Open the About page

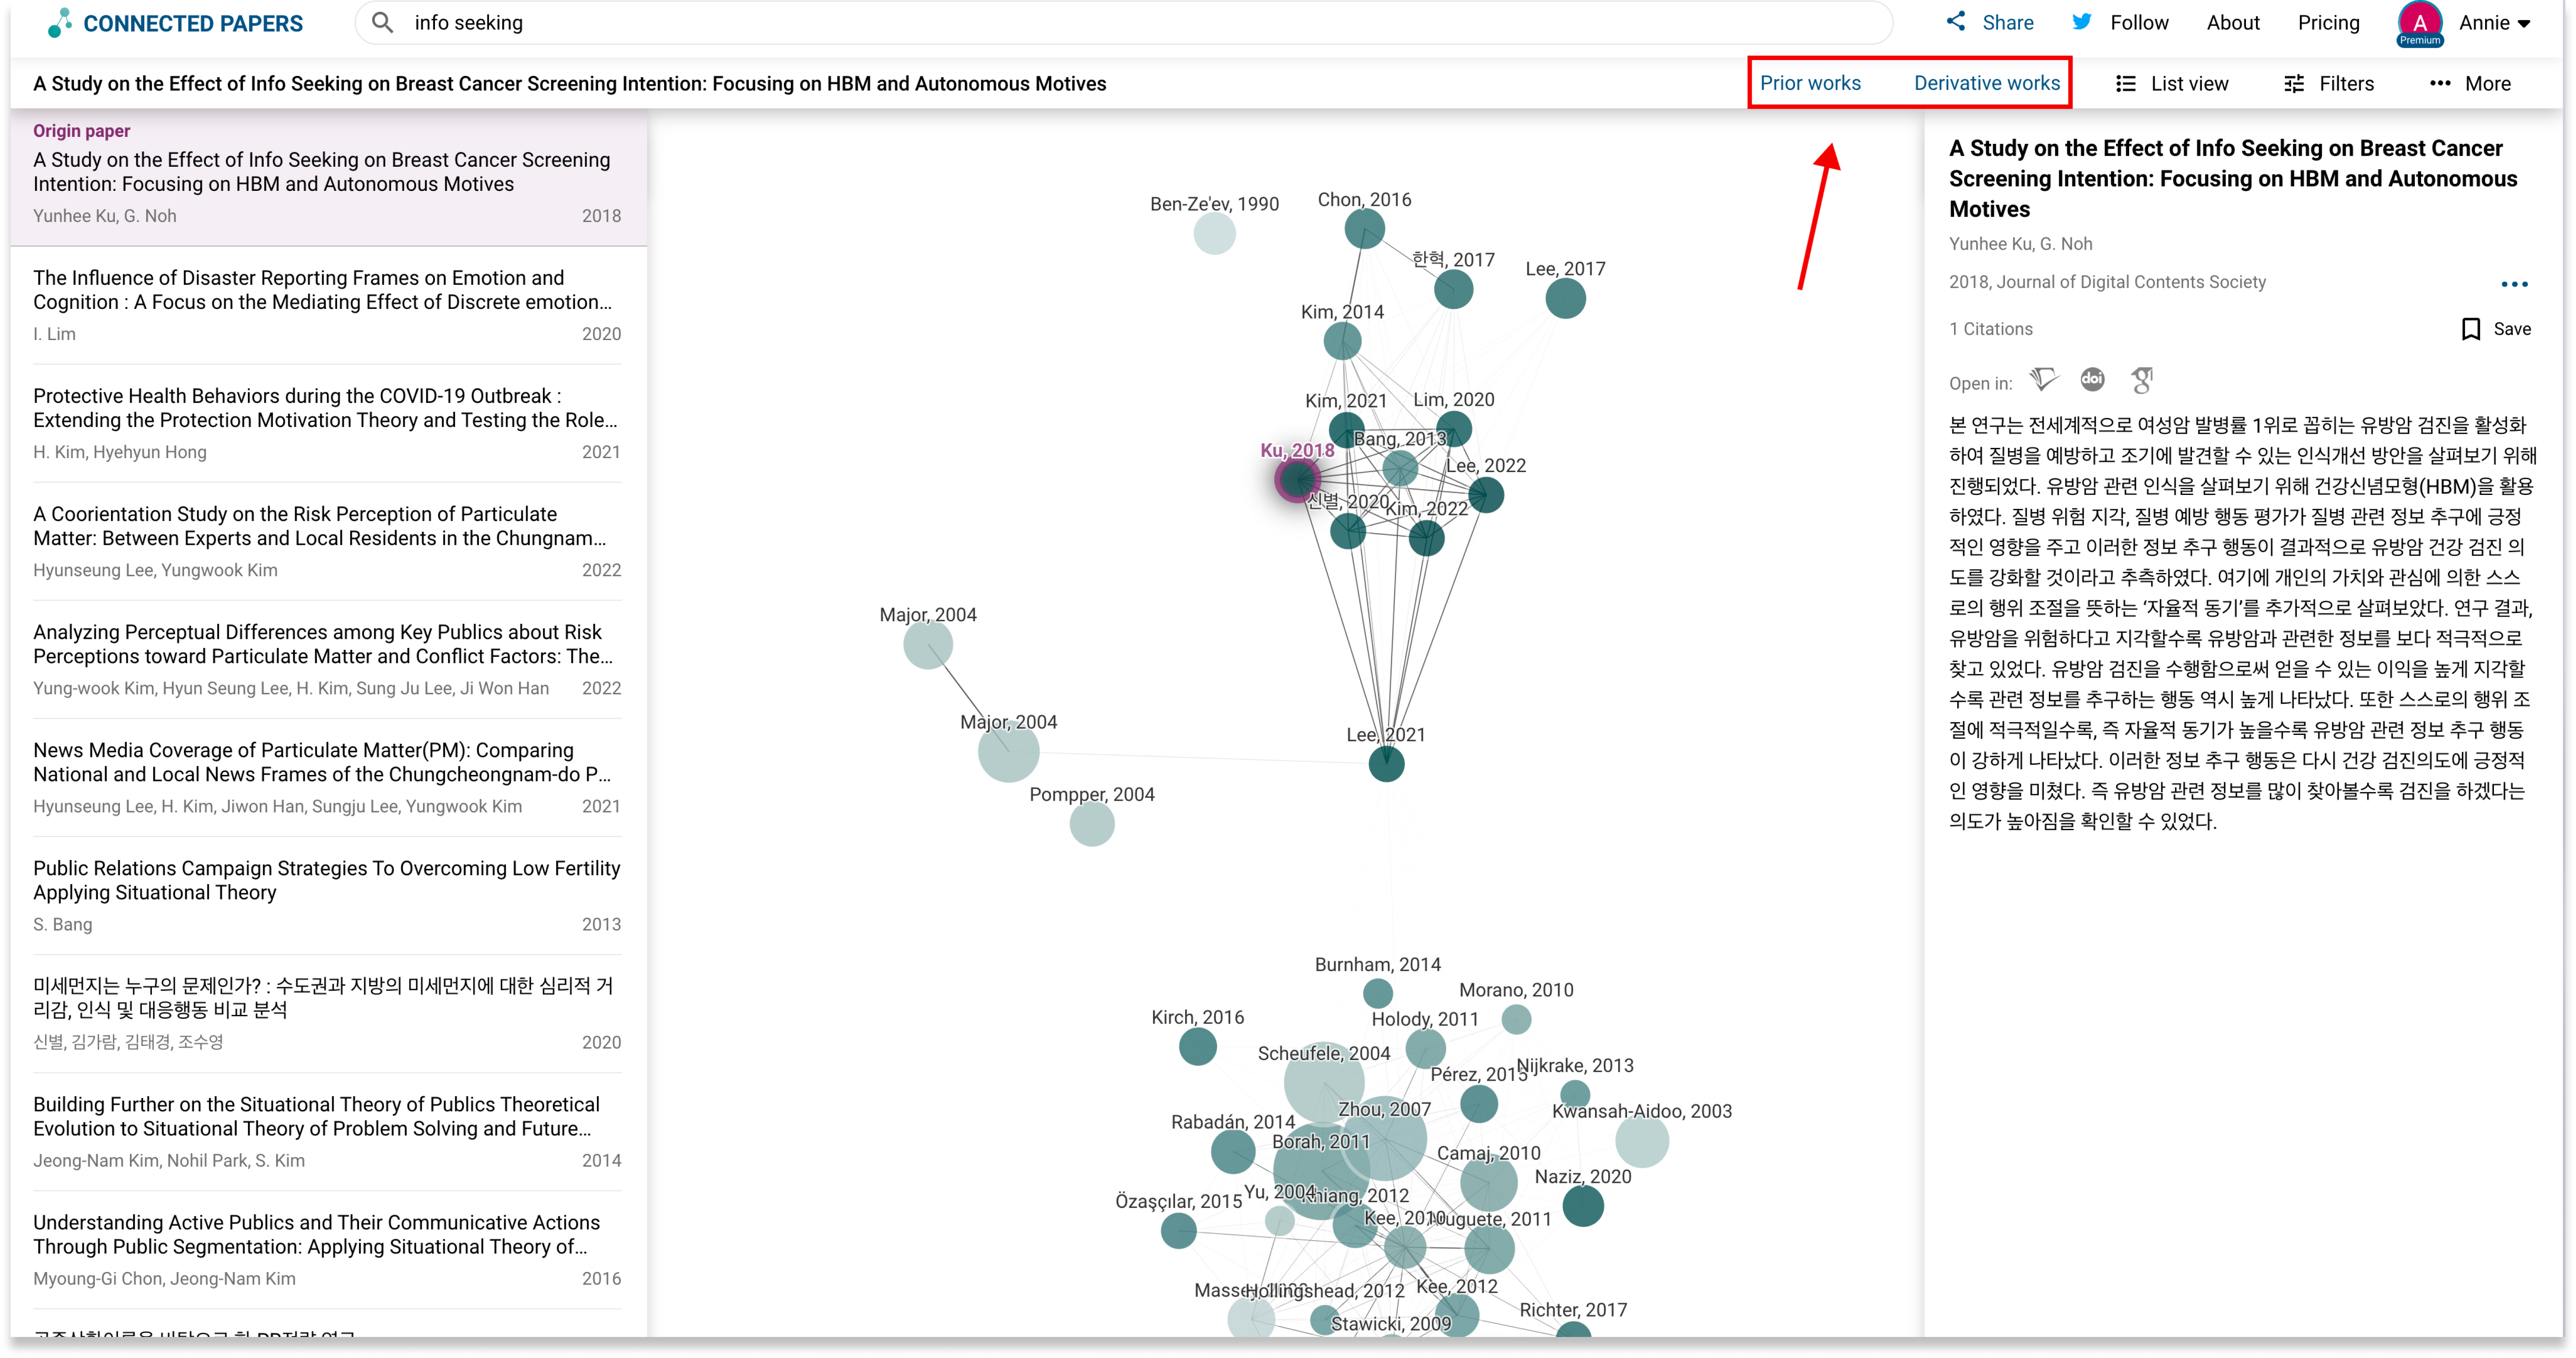(x=2233, y=22)
